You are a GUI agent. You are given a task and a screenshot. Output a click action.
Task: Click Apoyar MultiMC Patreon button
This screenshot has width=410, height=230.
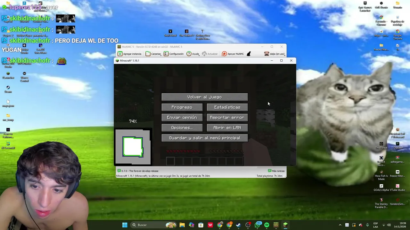233,54
